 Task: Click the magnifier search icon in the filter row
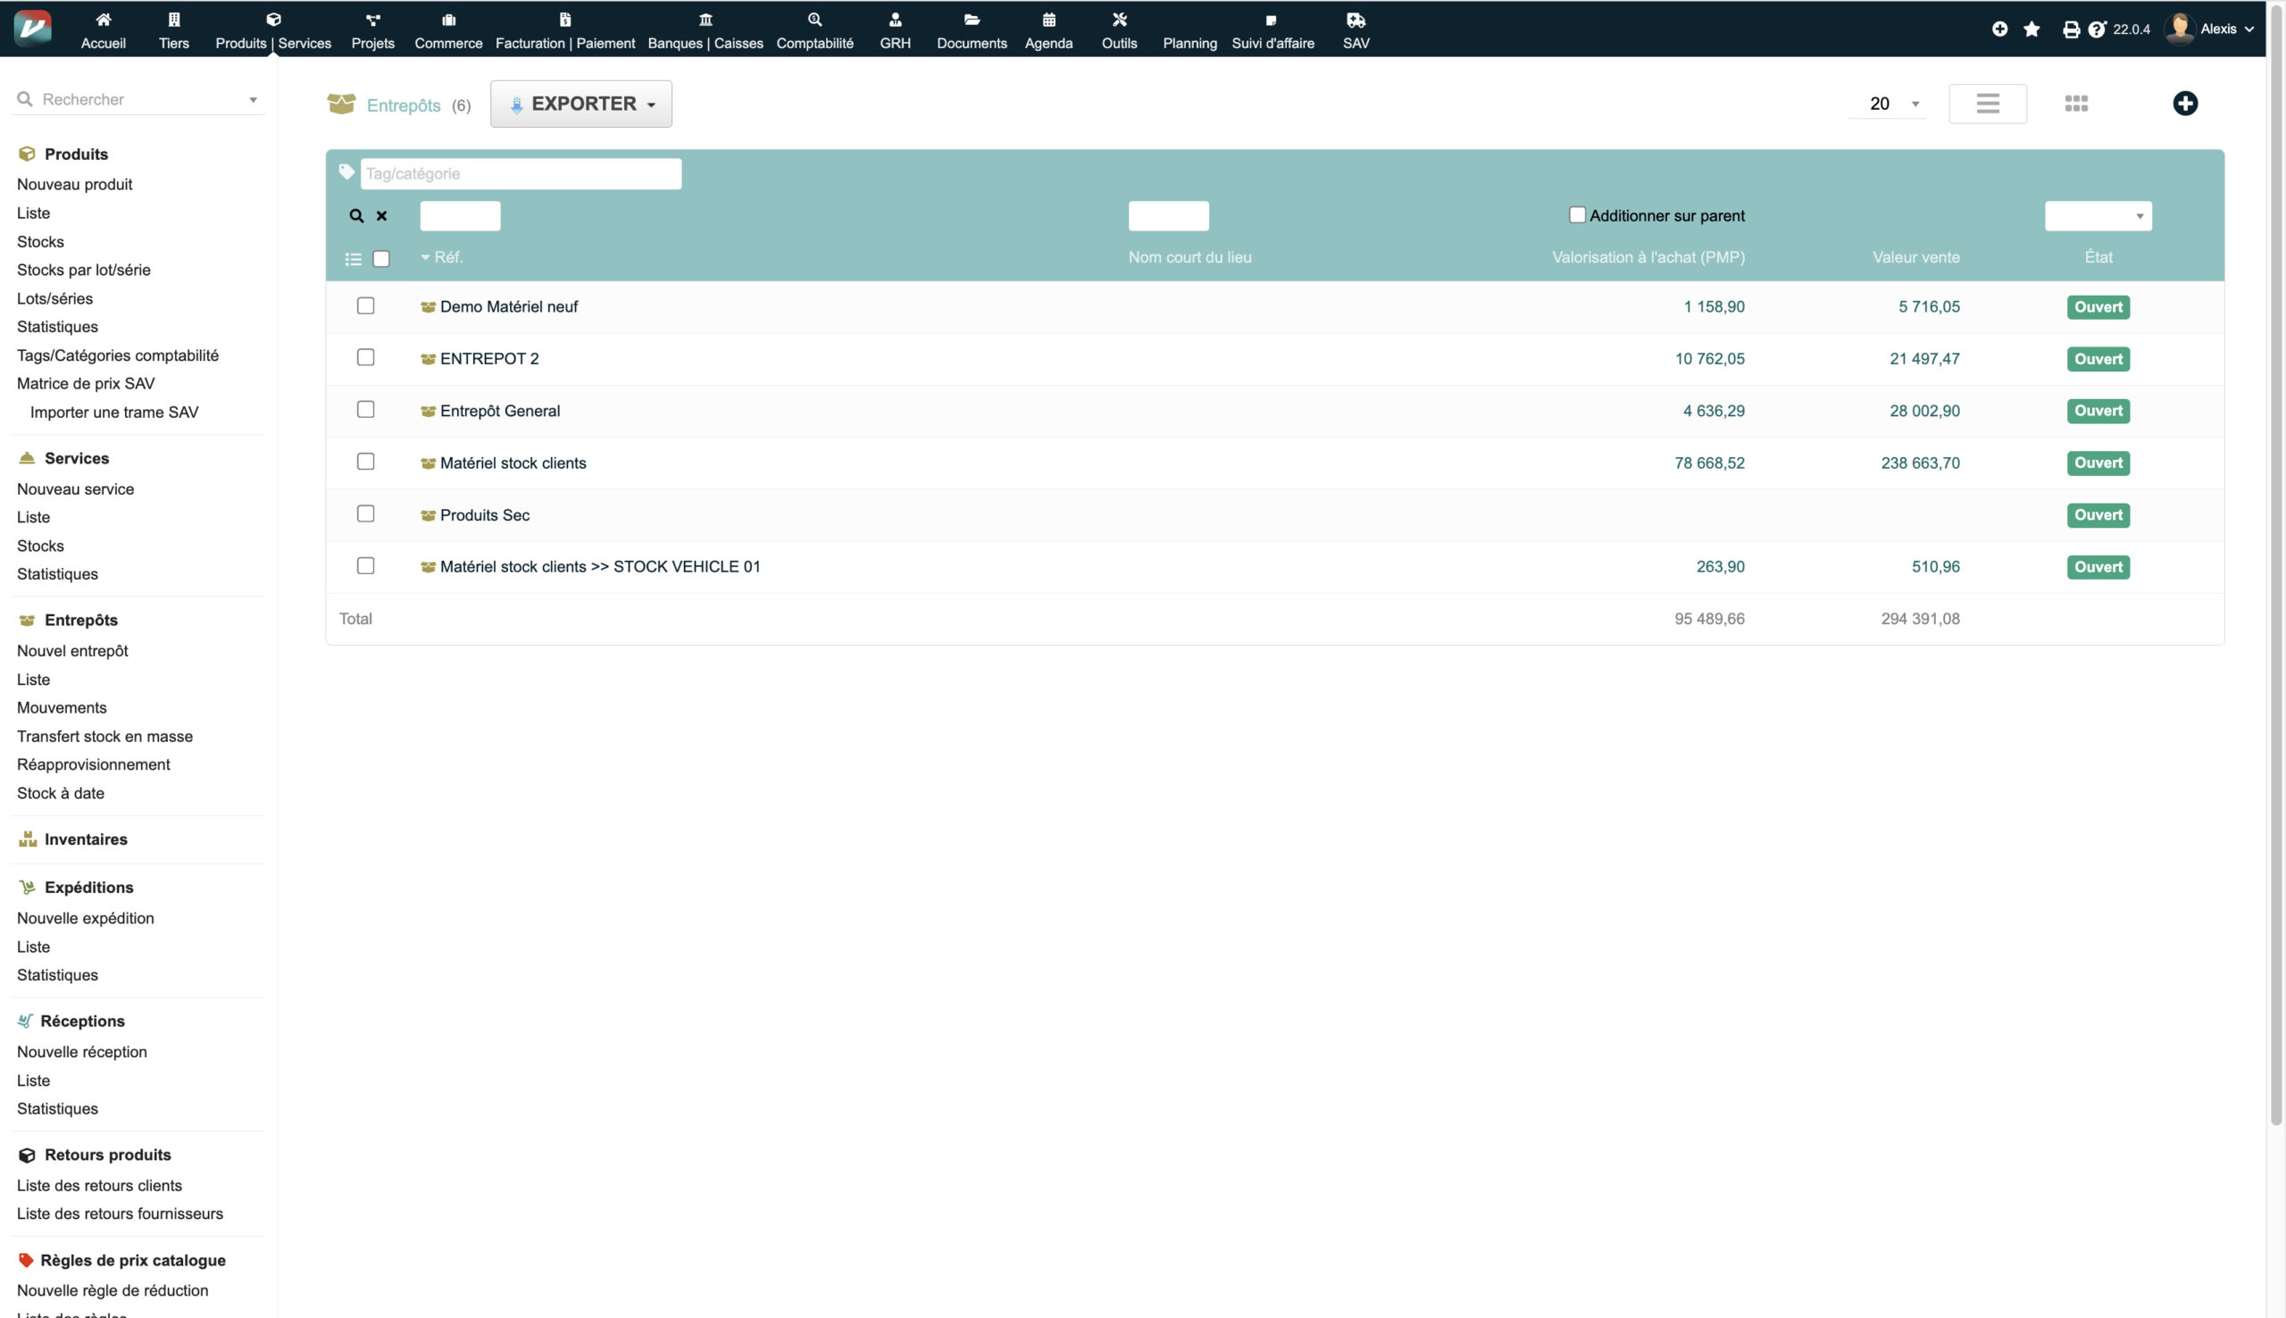tap(356, 215)
